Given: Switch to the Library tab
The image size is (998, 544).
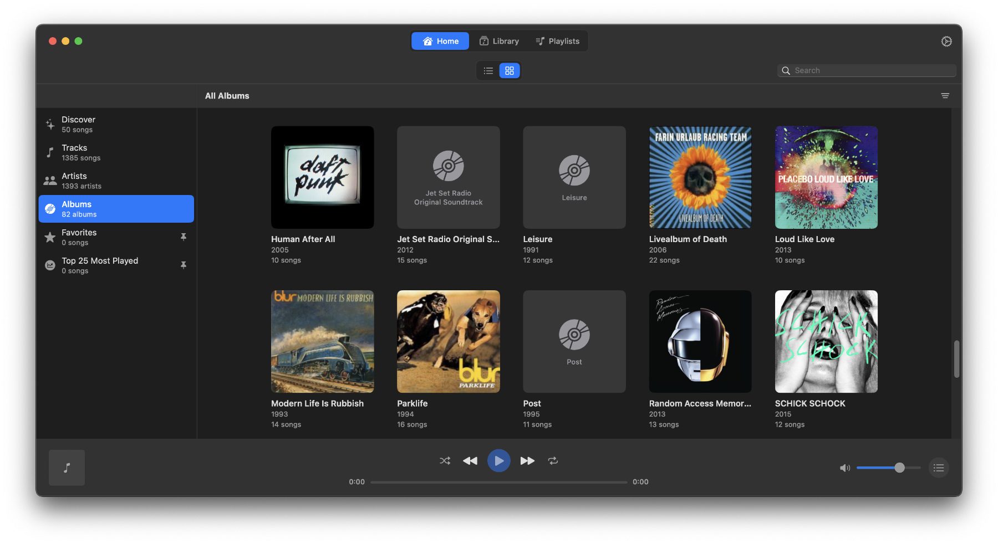Looking at the screenshot, I should 499,41.
